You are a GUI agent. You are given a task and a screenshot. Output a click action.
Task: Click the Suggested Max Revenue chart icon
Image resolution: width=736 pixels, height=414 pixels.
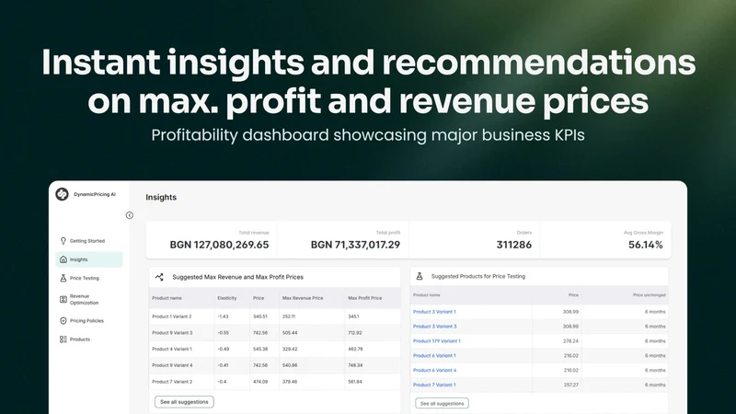[x=159, y=277]
